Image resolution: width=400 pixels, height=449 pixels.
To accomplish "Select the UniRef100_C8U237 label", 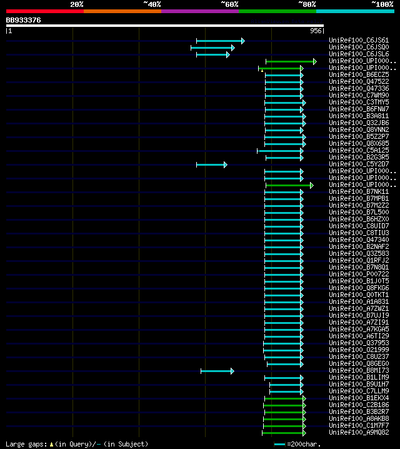I will (359, 356).
